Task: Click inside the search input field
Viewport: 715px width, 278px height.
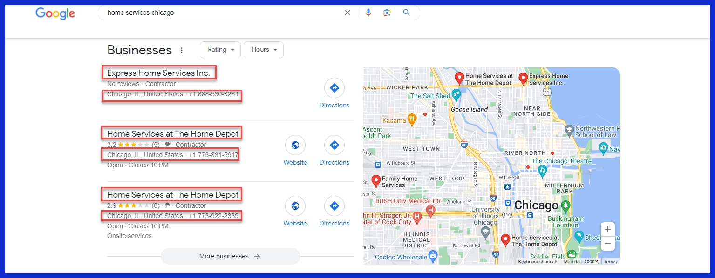Action: pos(210,13)
